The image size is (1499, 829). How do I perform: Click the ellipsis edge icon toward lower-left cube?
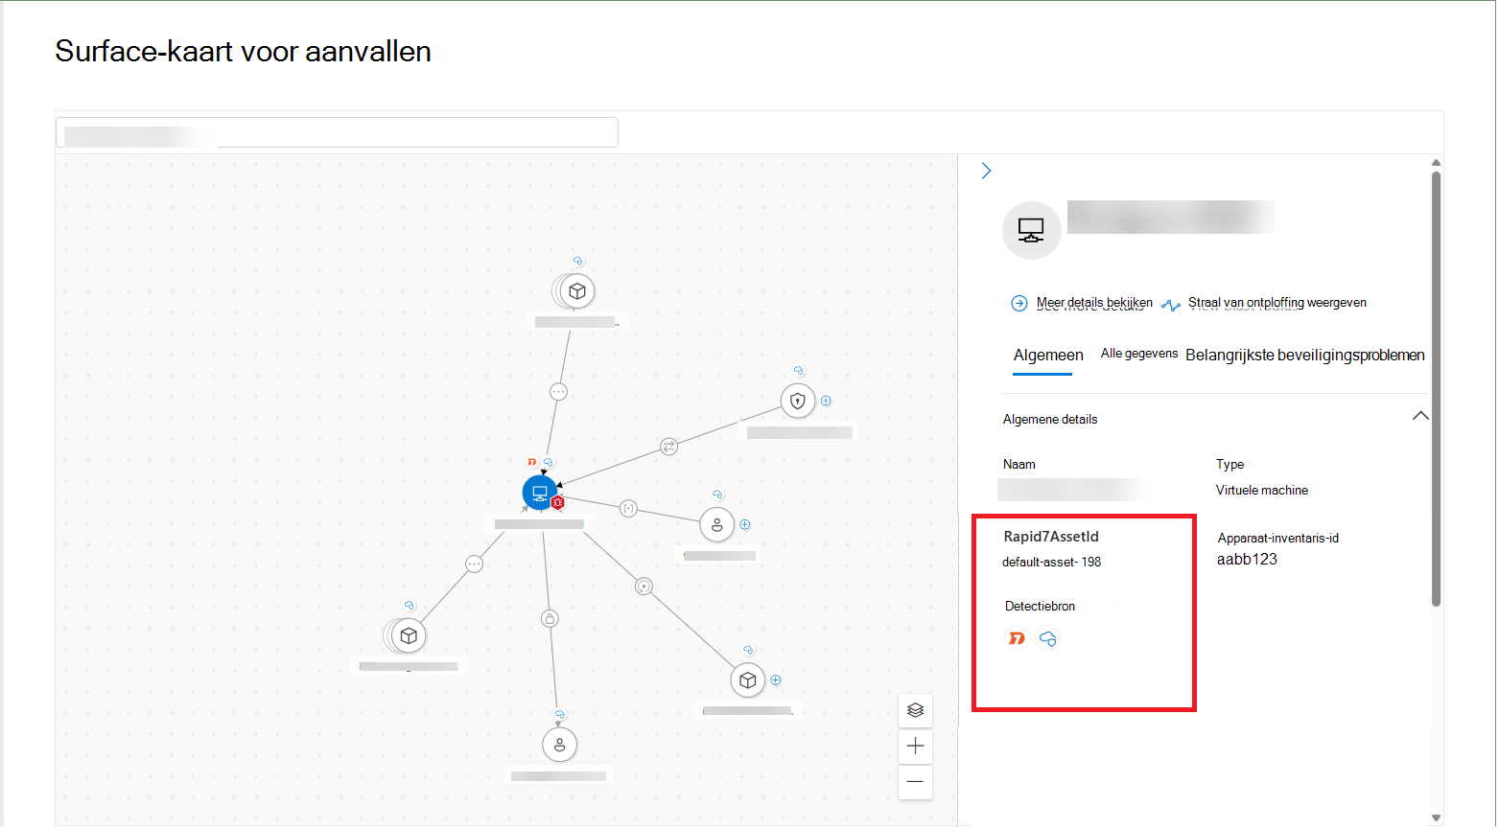pos(474,564)
